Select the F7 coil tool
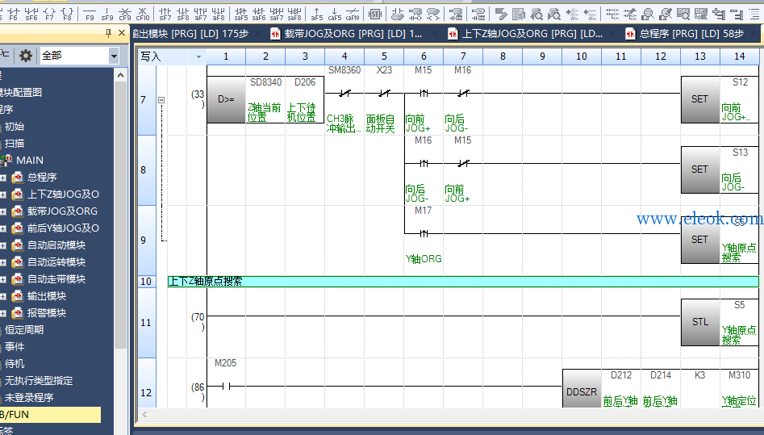The width and height of the screenshot is (764, 435). tap(49, 14)
